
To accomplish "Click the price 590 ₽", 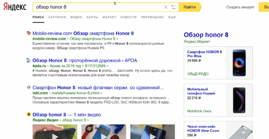I will tap(192, 135).
